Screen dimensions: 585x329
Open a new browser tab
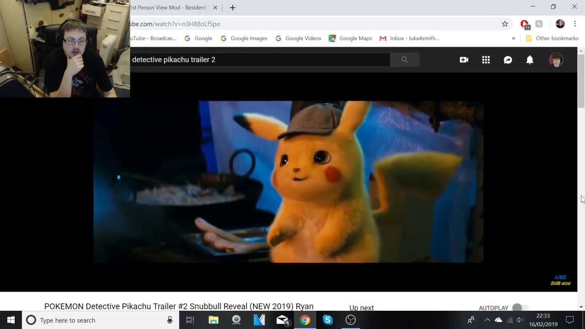point(232,8)
